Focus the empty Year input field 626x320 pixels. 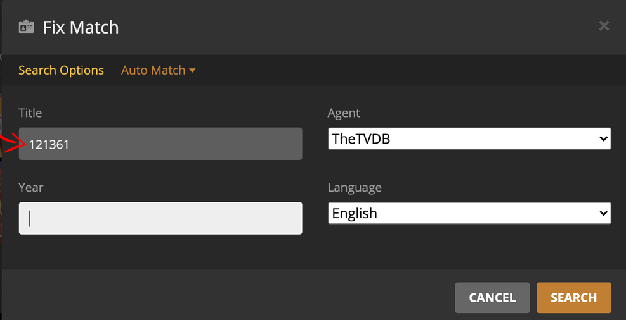pyautogui.click(x=160, y=218)
